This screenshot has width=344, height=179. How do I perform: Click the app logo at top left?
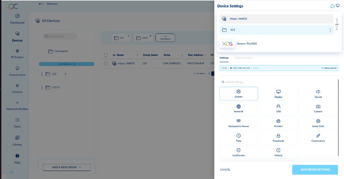pyautogui.click(x=13, y=6)
